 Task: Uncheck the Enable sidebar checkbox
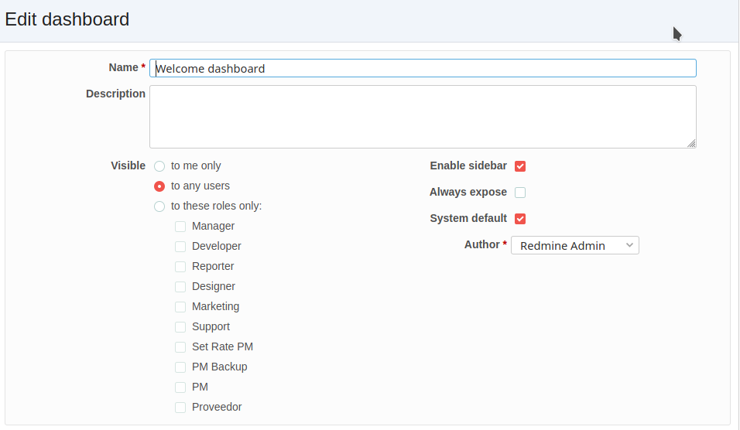click(x=520, y=166)
